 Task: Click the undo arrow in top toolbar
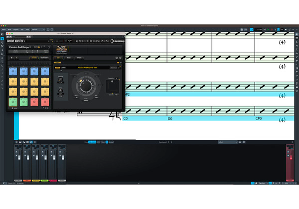coord(294,29)
